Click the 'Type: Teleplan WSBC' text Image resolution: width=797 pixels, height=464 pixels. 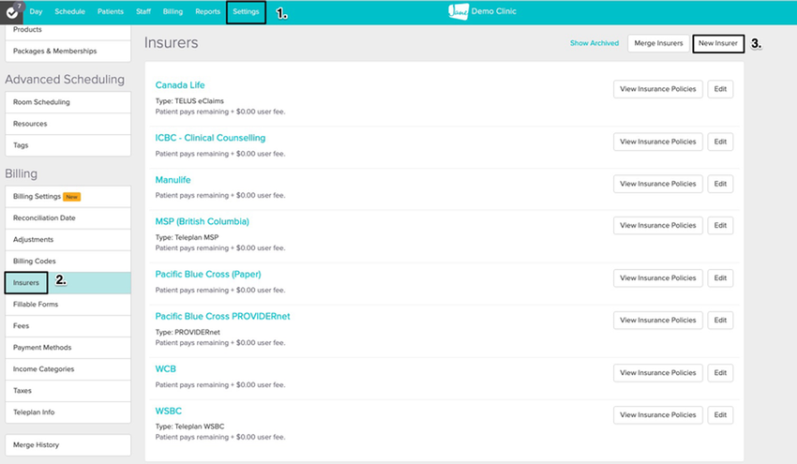click(189, 427)
